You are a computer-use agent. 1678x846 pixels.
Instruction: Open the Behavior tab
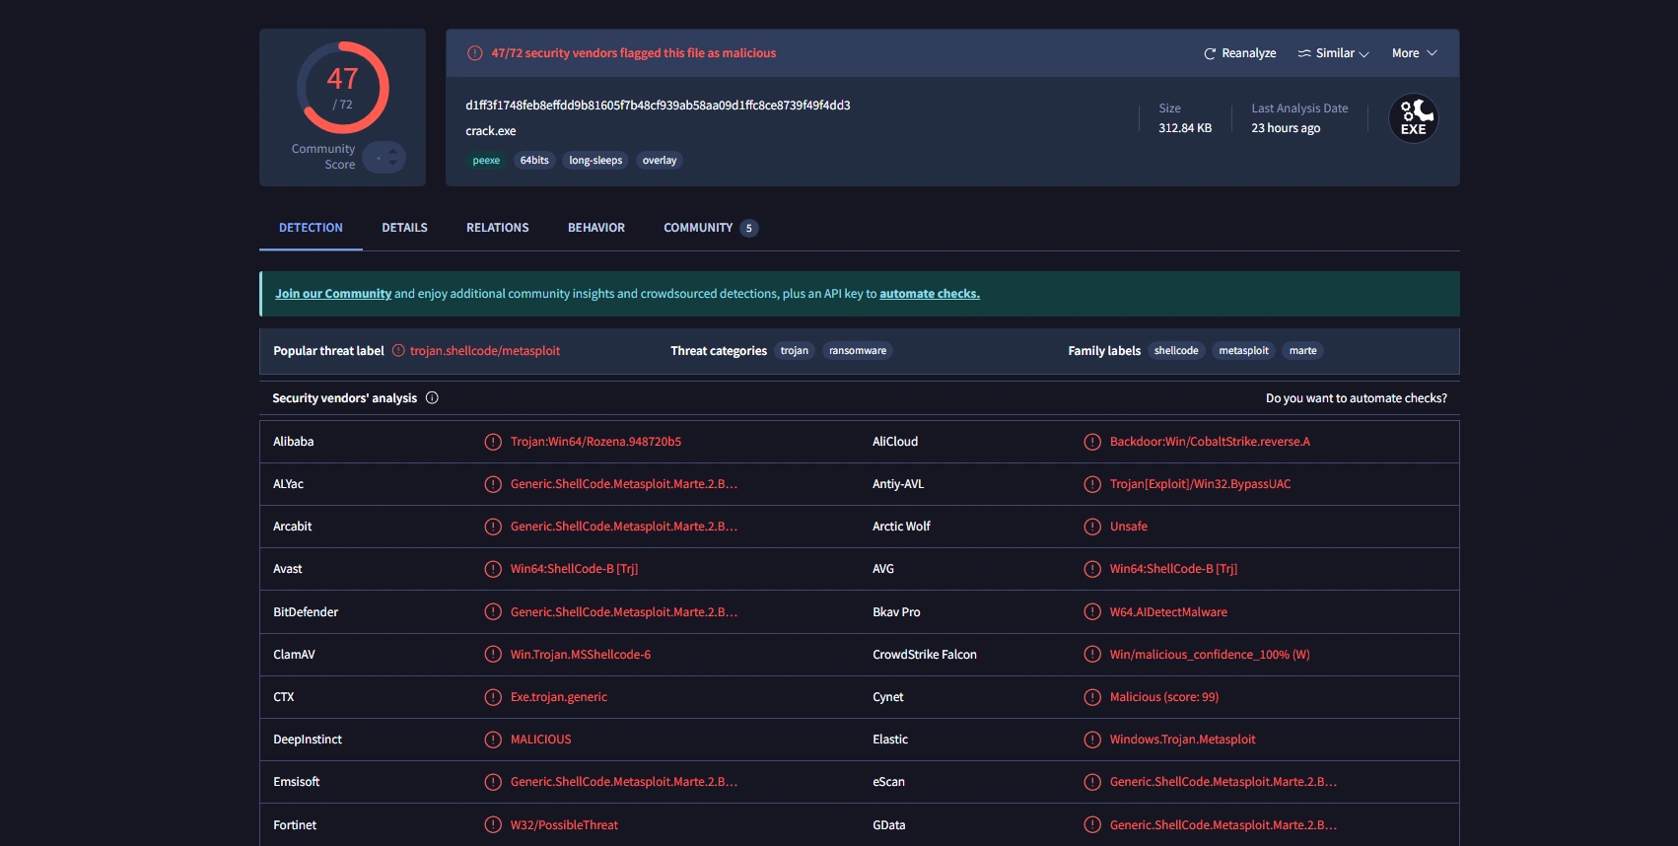(595, 228)
